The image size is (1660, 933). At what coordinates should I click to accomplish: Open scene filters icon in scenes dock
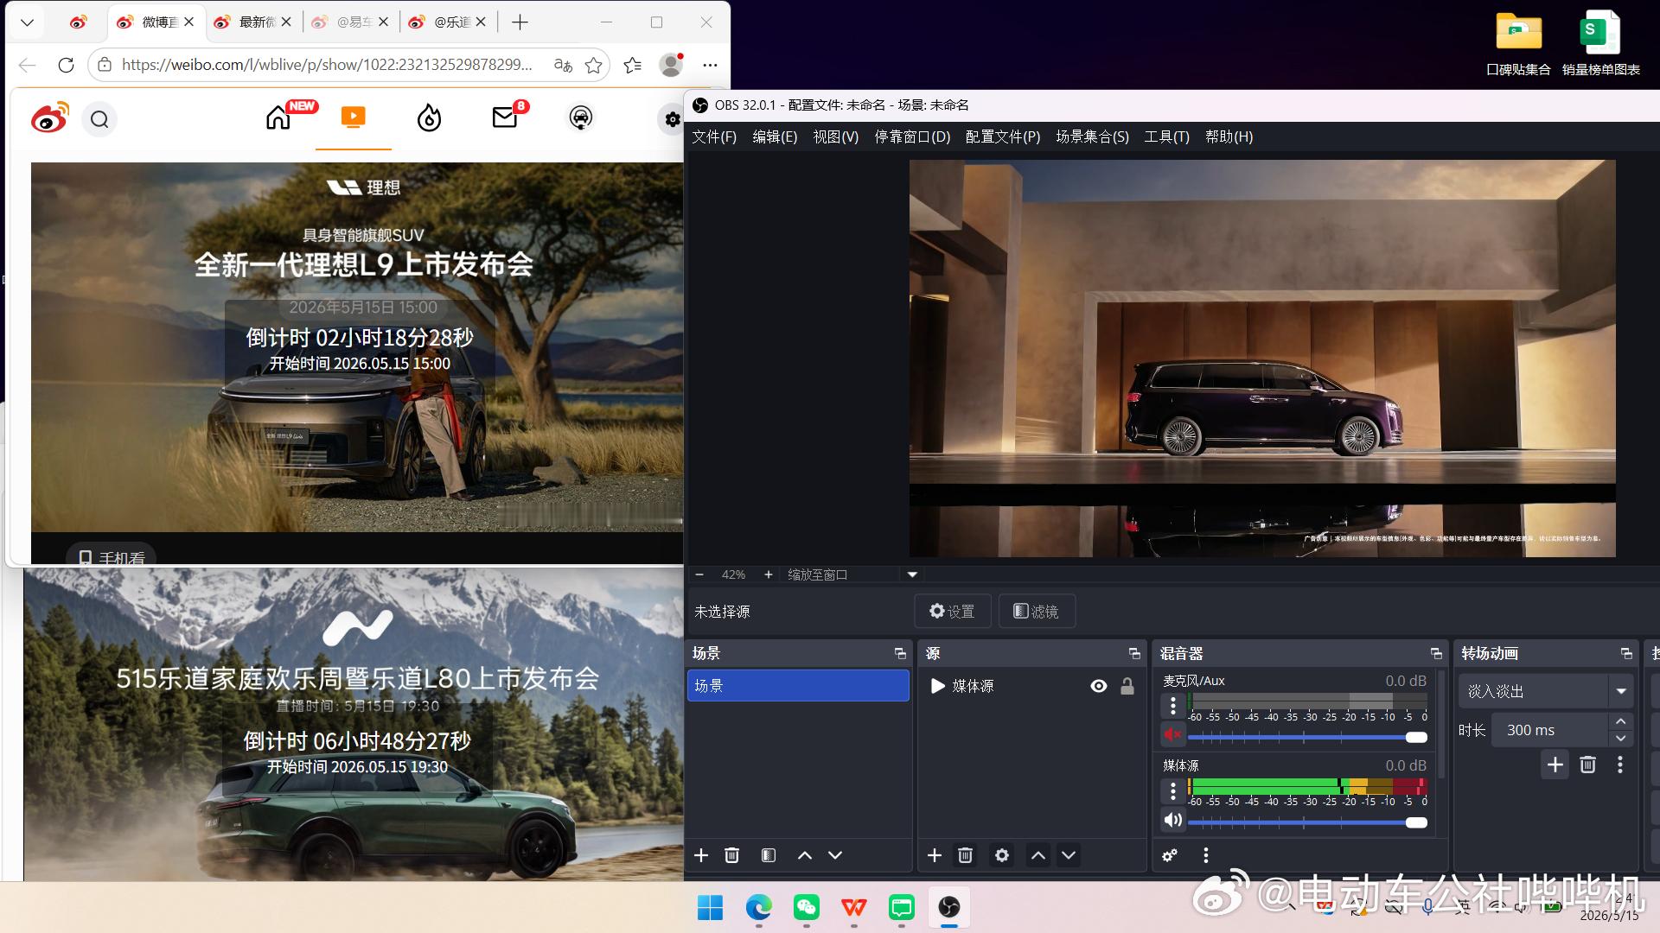pos(768,855)
